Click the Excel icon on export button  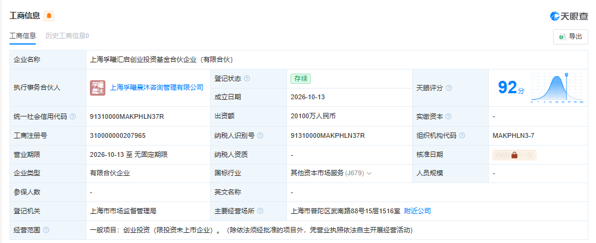(562, 37)
